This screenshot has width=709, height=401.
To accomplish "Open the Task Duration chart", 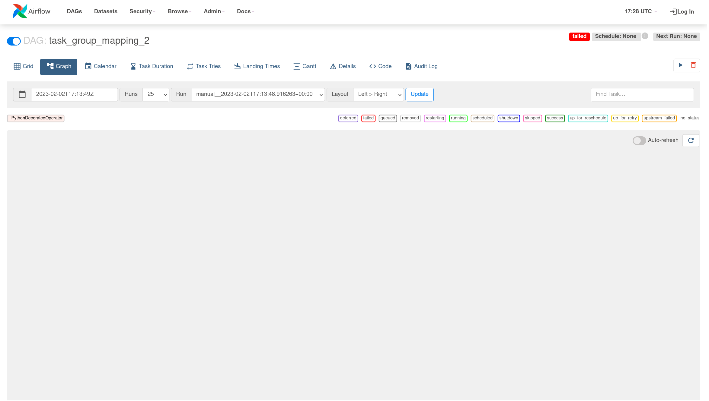I will [x=152, y=66].
